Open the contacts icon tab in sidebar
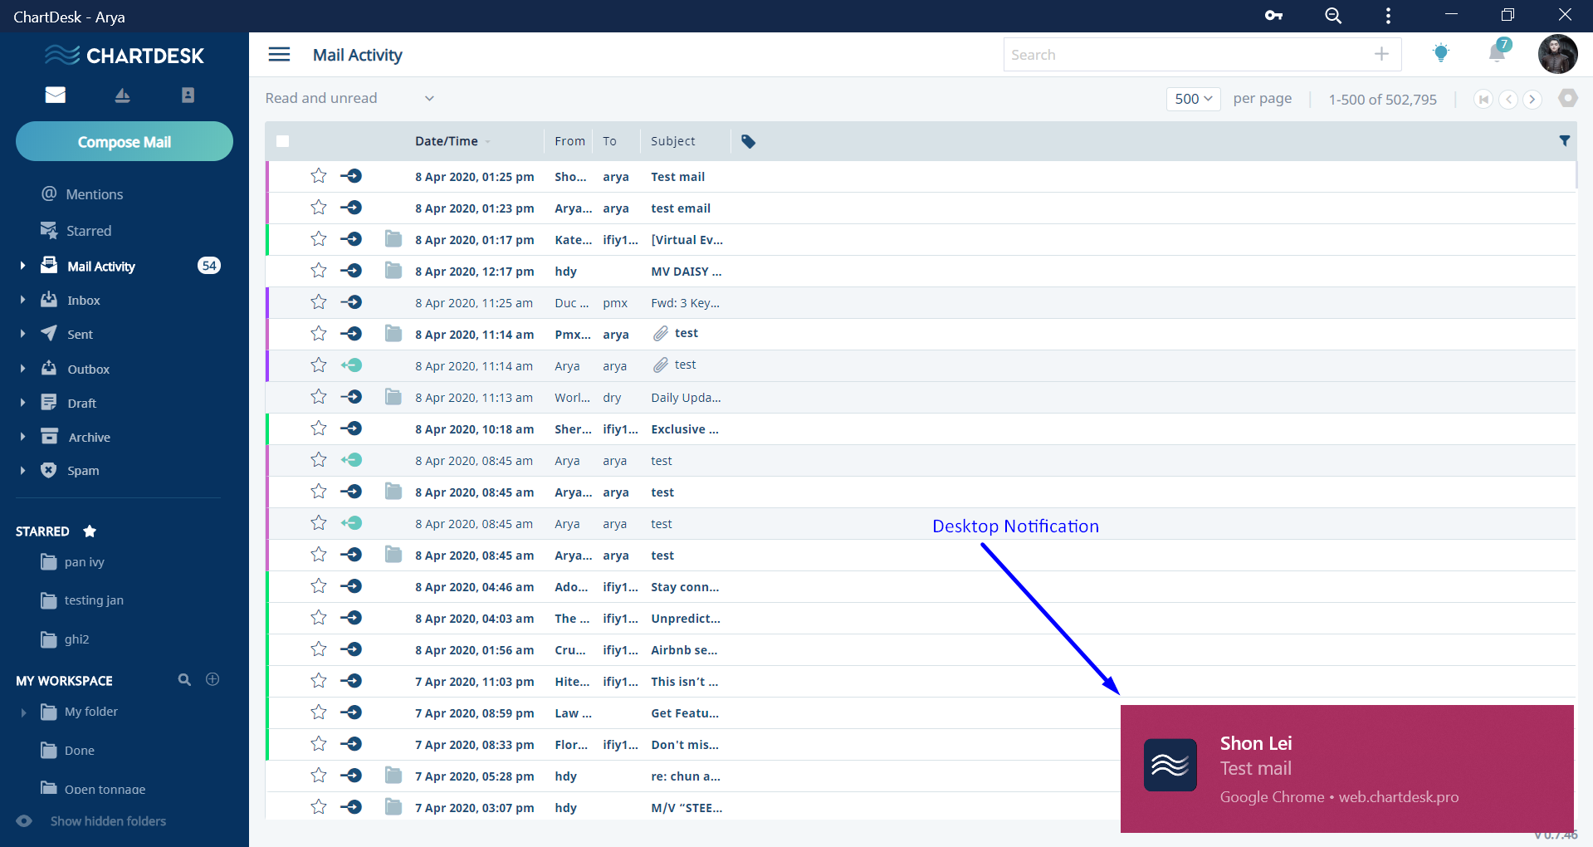 click(188, 95)
